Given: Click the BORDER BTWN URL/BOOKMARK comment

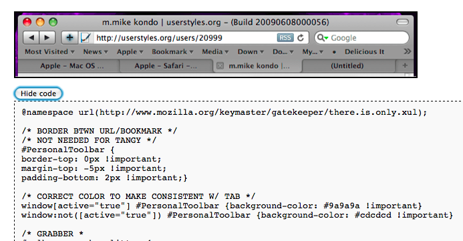Looking at the screenshot, I should [x=99, y=131].
